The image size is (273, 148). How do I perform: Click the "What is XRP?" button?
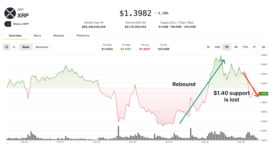coord(18,24)
